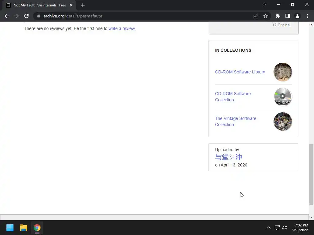The height and width of the screenshot is (235, 314).
Task: Open Chrome's three-dot menu
Action: click(x=307, y=16)
